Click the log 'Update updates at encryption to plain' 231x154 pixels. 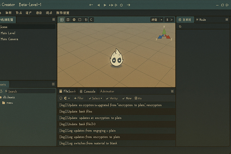117,118
